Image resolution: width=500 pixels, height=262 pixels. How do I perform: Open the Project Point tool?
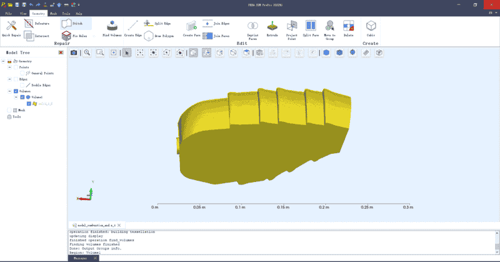[291, 29]
